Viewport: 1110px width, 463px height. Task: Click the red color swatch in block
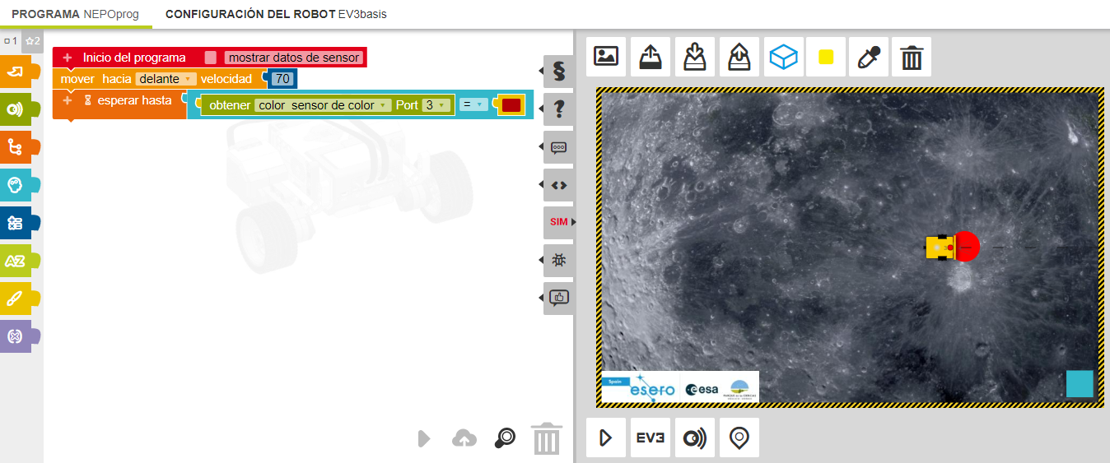(x=511, y=105)
